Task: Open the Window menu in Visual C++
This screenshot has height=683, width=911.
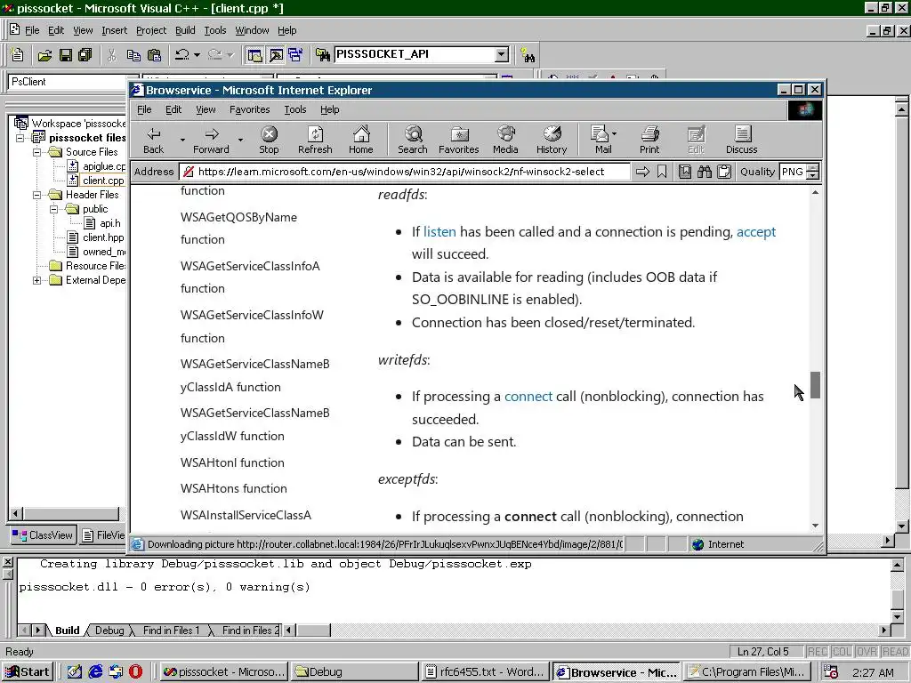Action: [252, 30]
